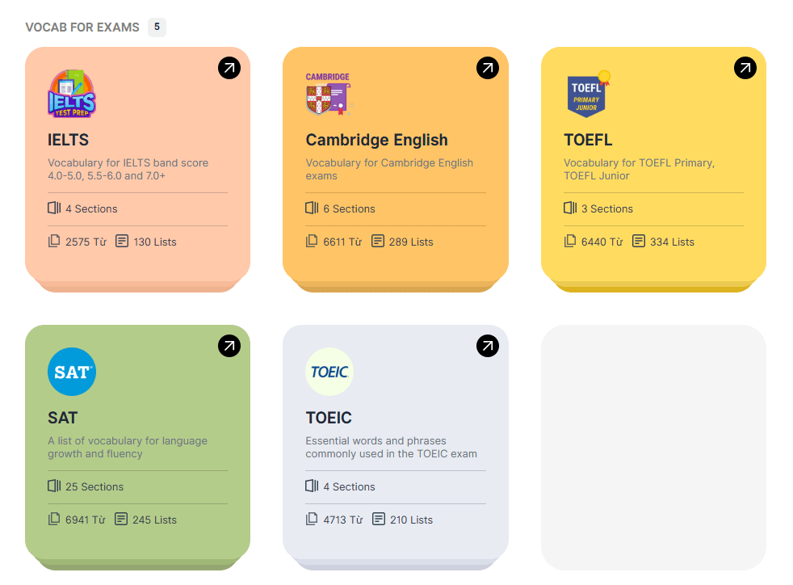Click the SAT card title
Viewport: 793px width, 585px height.
tap(62, 418)
